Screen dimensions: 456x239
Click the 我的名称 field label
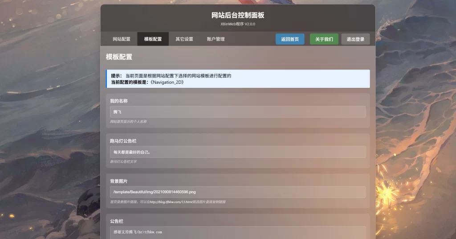coord(119,101)
